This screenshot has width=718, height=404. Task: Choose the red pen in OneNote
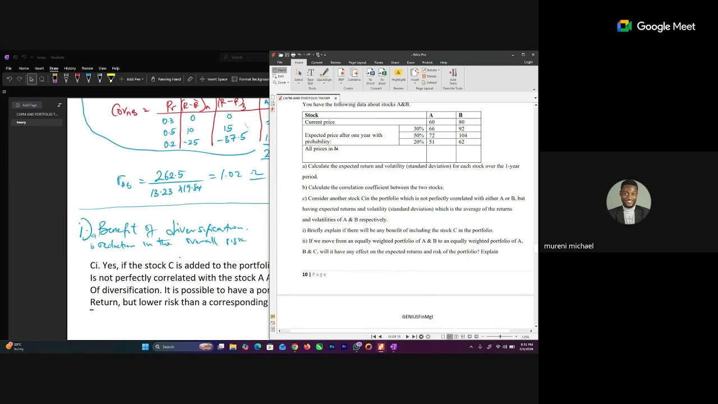pos(77,79)
